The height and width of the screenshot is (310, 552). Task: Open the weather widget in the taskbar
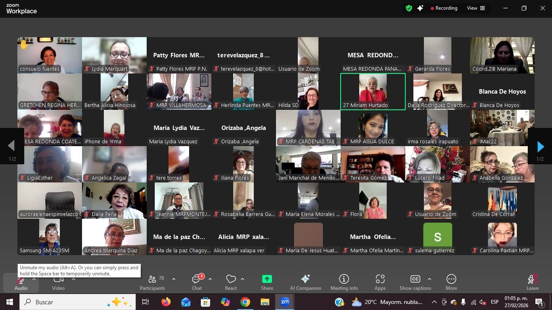click(x=387, y=302)
